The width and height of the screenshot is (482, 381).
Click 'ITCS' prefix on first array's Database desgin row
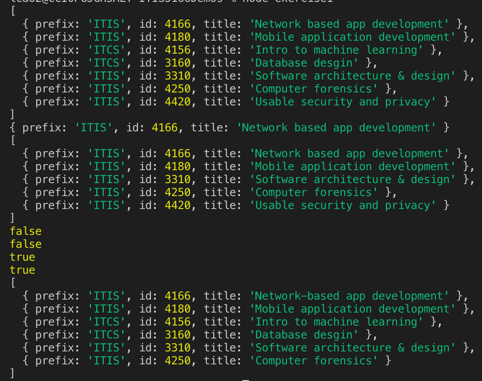pos(106,63)
